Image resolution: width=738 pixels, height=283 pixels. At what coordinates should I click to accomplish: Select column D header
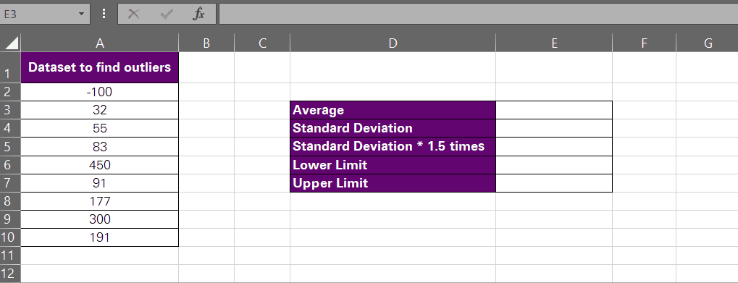pyautogui.click(x=393, y=43)
